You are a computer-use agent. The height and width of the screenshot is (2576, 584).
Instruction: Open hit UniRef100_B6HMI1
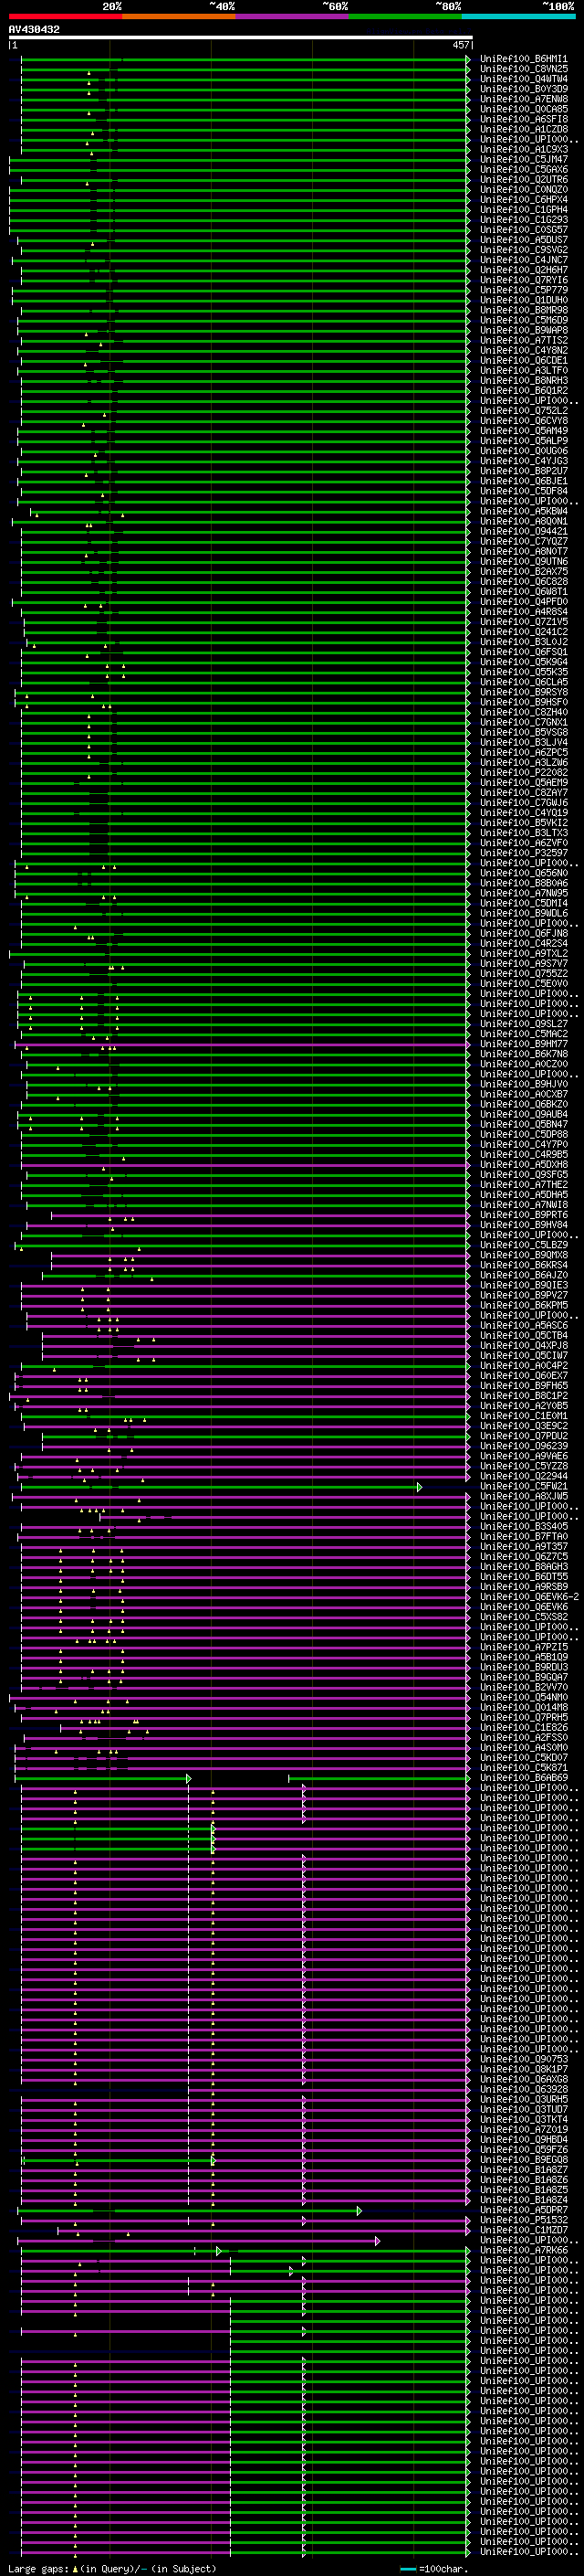tap(524, 59)
